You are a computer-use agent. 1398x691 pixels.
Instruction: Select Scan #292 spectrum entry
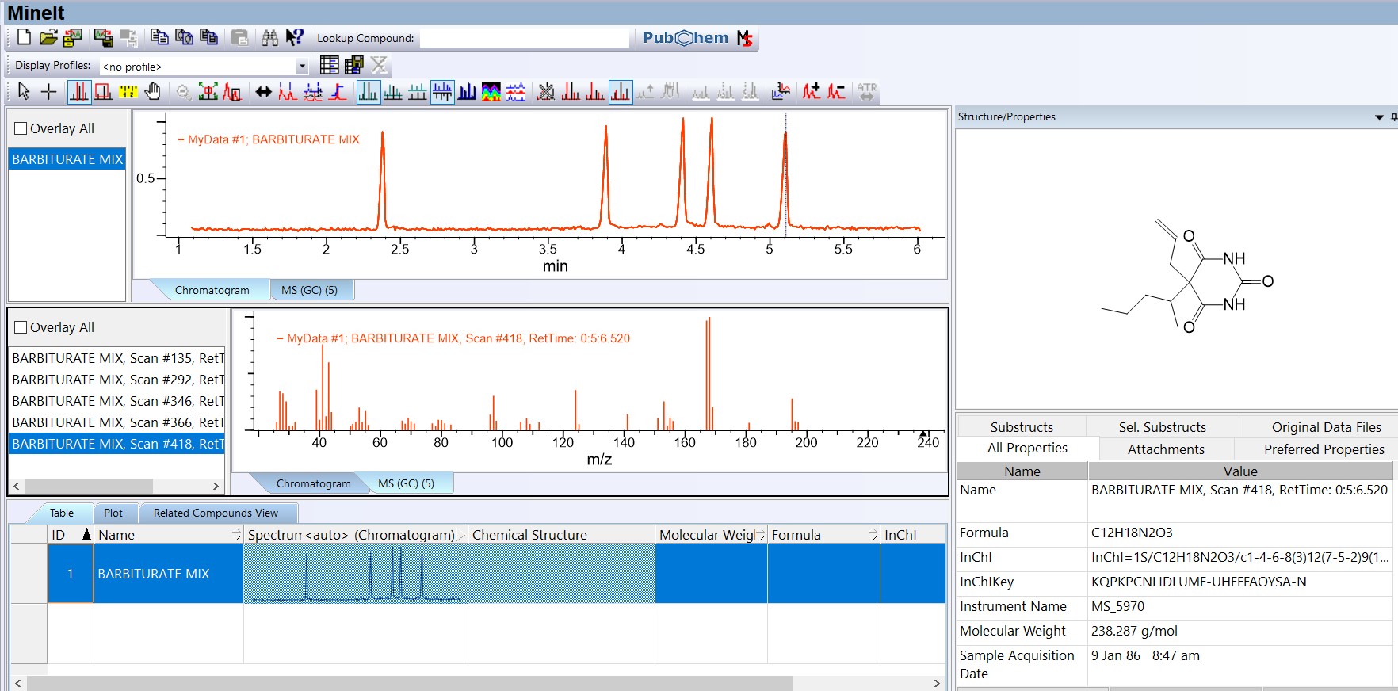tap(117, 380)
